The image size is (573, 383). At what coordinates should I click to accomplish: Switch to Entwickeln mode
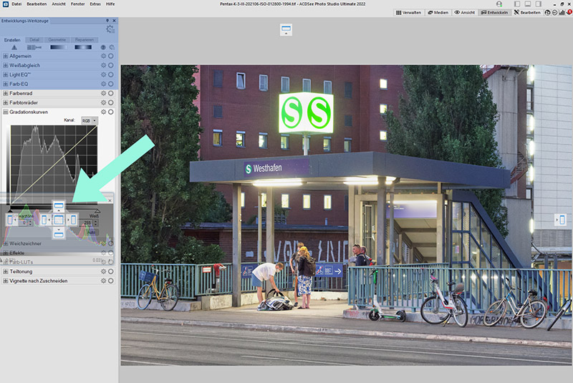pyautogui.click(x=494, y=12)
